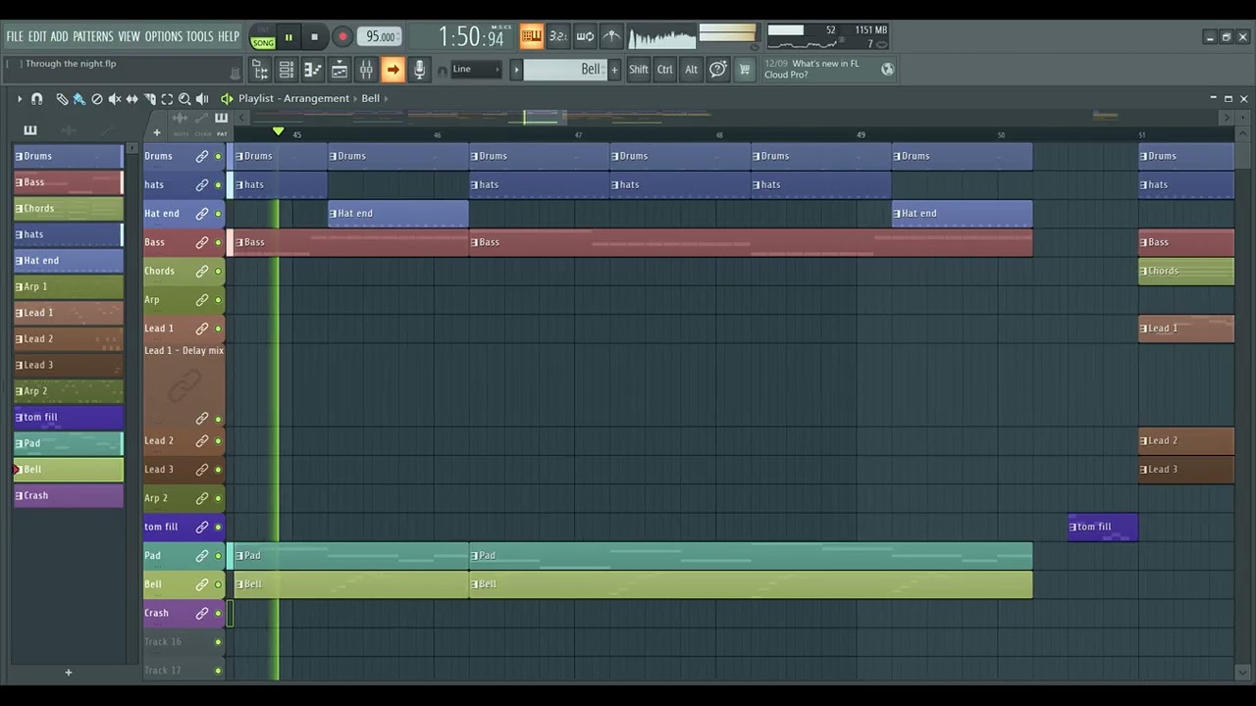Open the mixer icon

366,70
